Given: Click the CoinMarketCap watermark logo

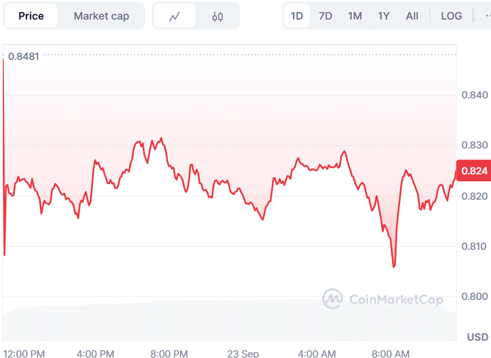Looking at the screenshot, I should [x=383, y=299].
